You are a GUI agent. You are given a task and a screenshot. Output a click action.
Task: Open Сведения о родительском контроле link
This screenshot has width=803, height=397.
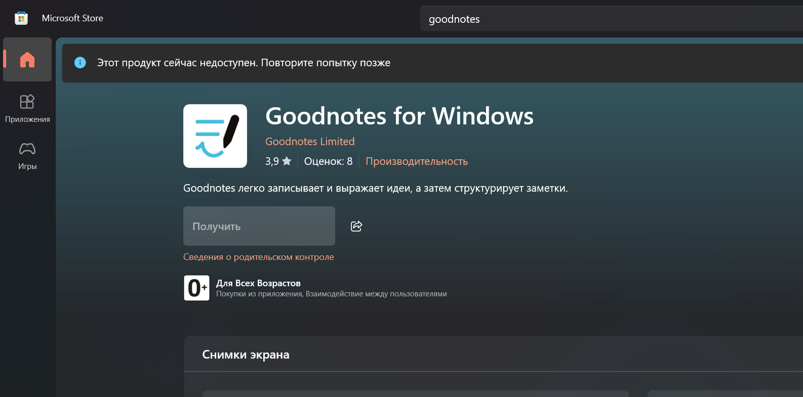pyautogui.click(x=259, y=257)
